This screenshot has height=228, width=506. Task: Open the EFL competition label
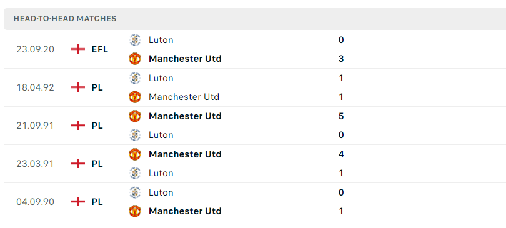[100, 49]
